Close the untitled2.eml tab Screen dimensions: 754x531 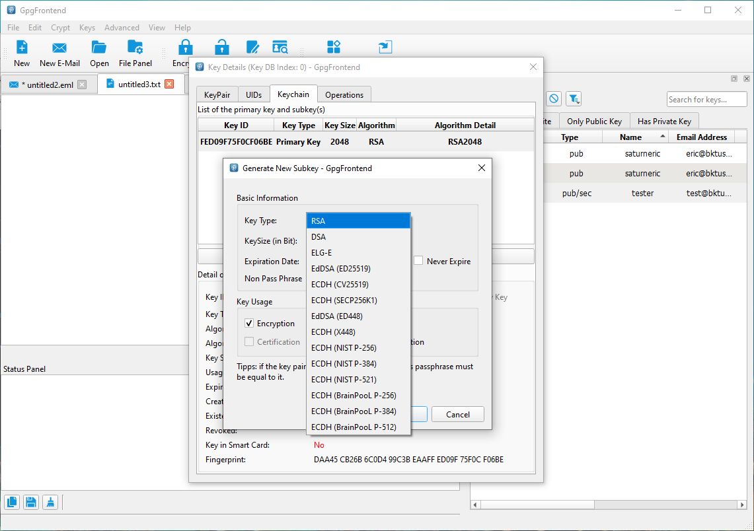[82, 85]
